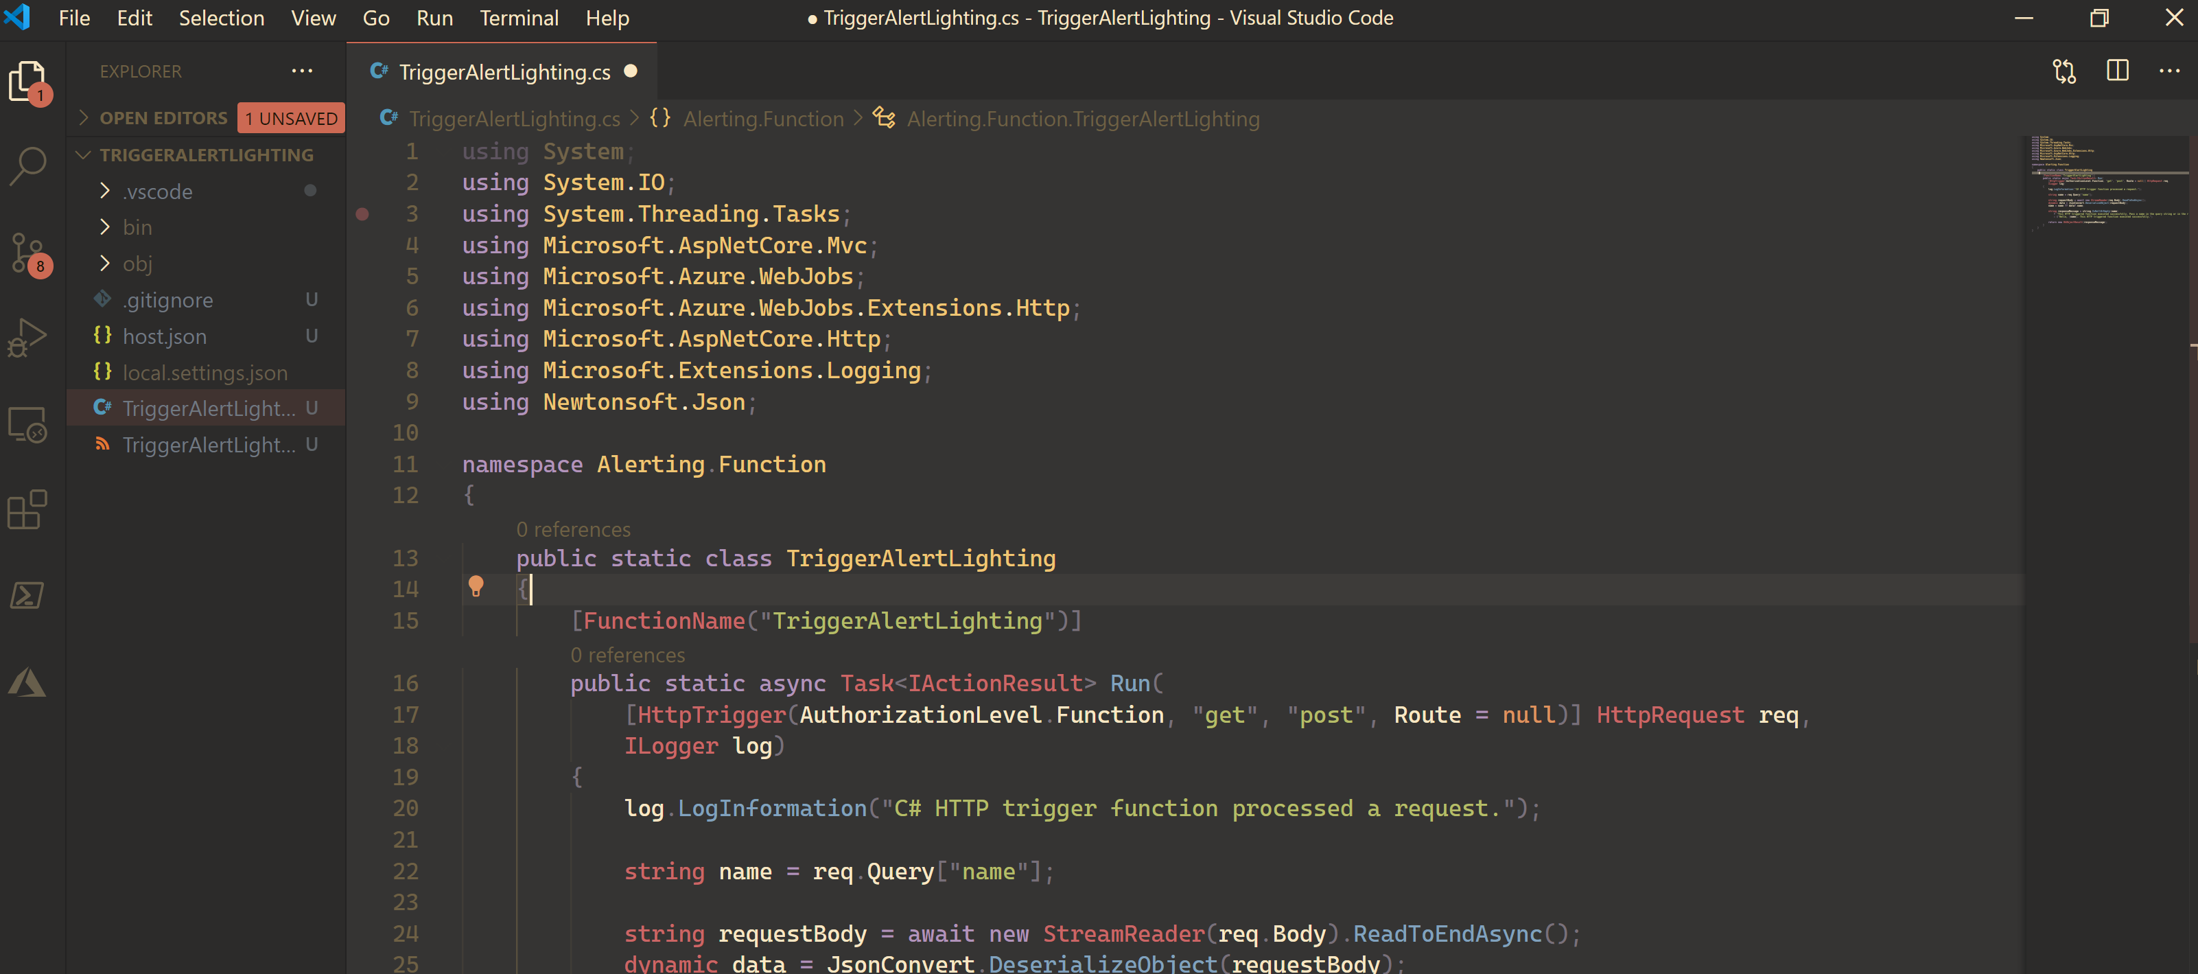
Task: Open the Selection menu
Action: point(222,18)
